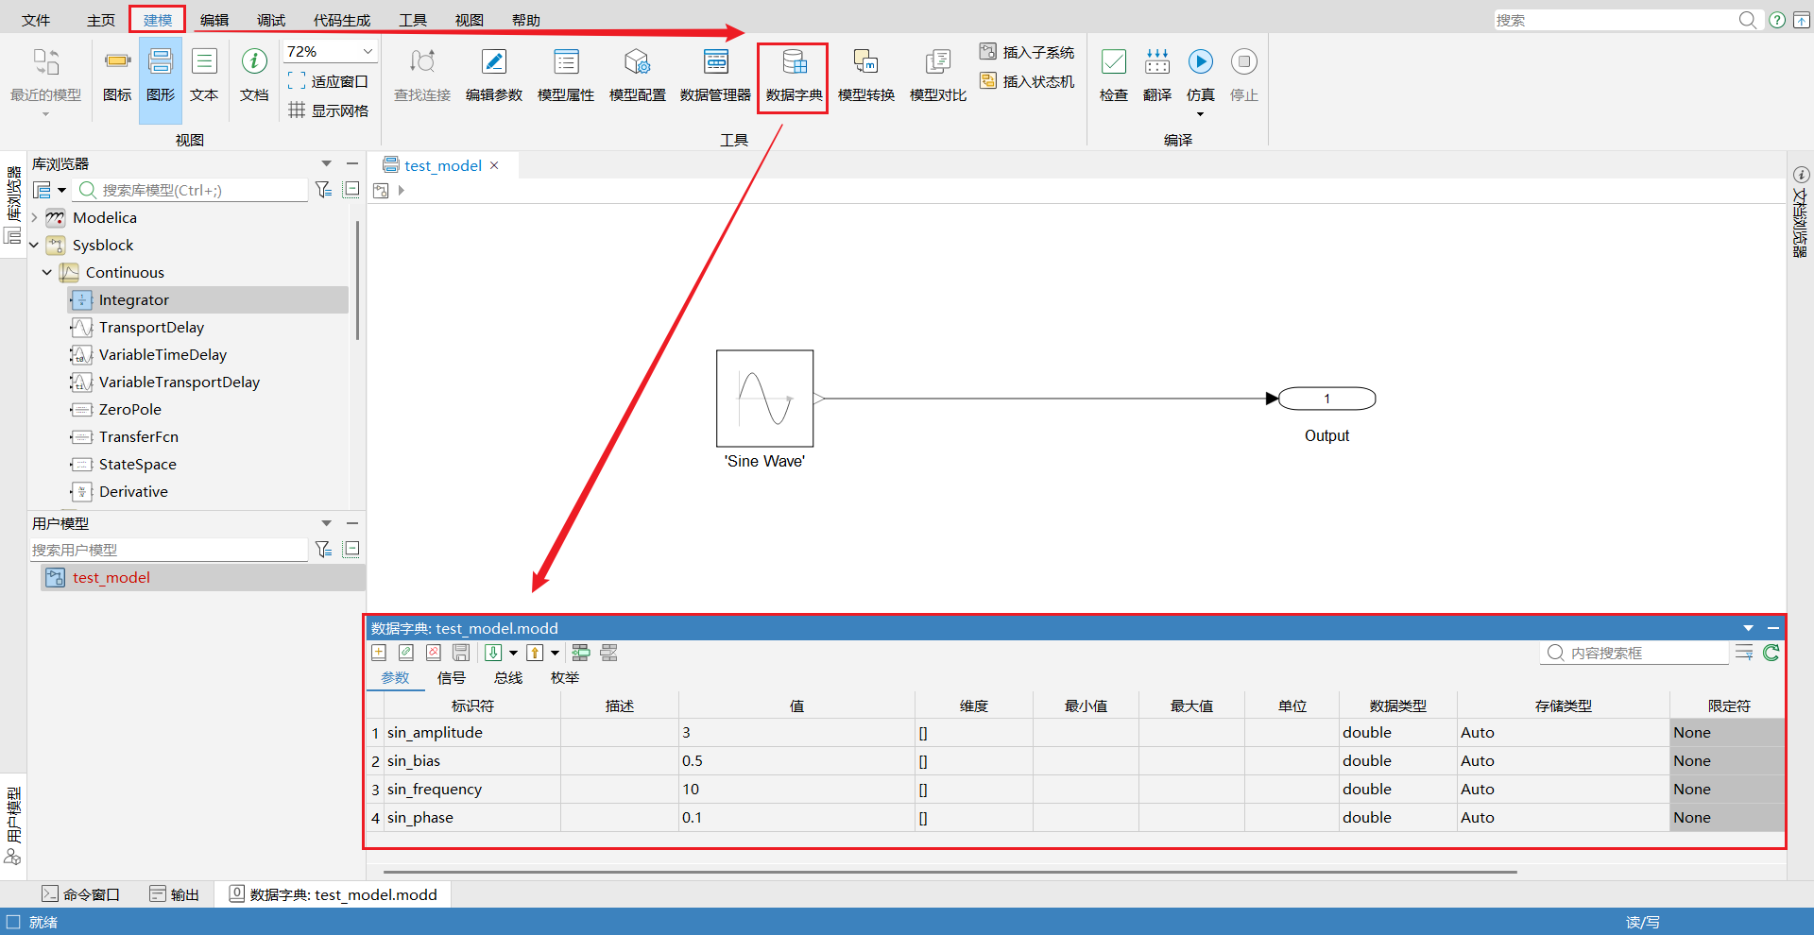The image size is (1814, 935).
Task: Toggle 显示网格 show grid option
Action: point(329,110)
